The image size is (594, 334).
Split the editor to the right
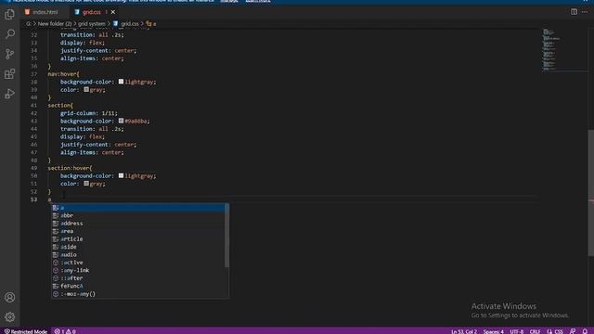(x=574, y=12)
